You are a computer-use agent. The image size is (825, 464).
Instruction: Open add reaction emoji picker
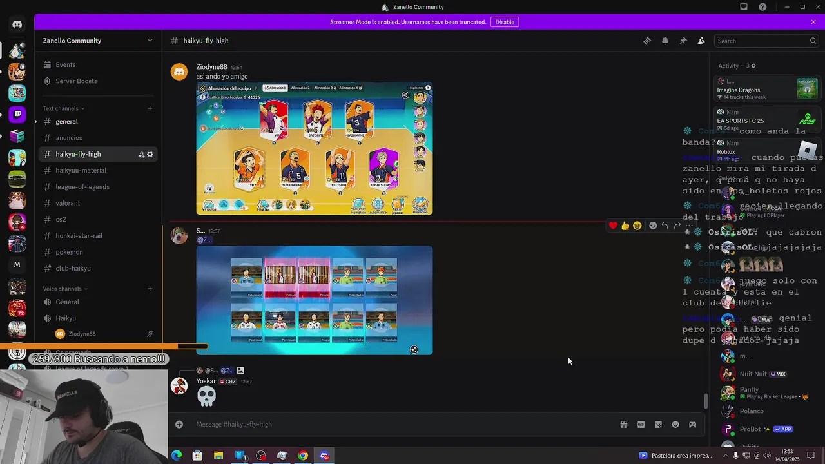click(x=653, y=226)
